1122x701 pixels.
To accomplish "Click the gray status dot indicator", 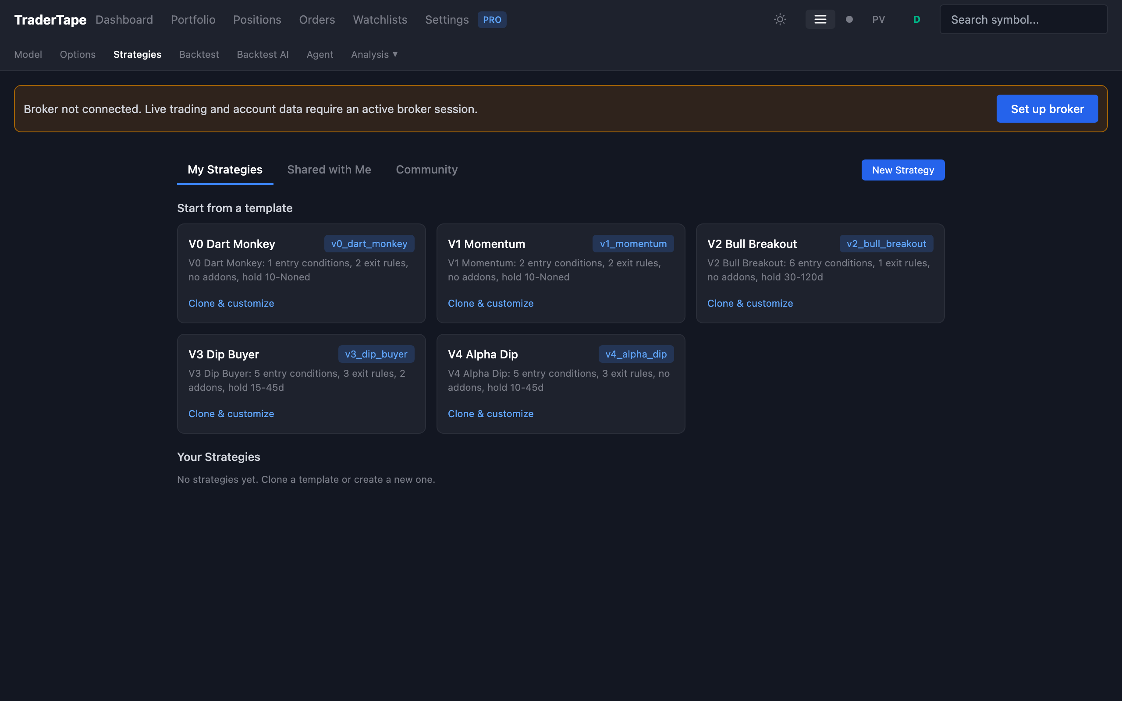I will click(x=849, y=19).
